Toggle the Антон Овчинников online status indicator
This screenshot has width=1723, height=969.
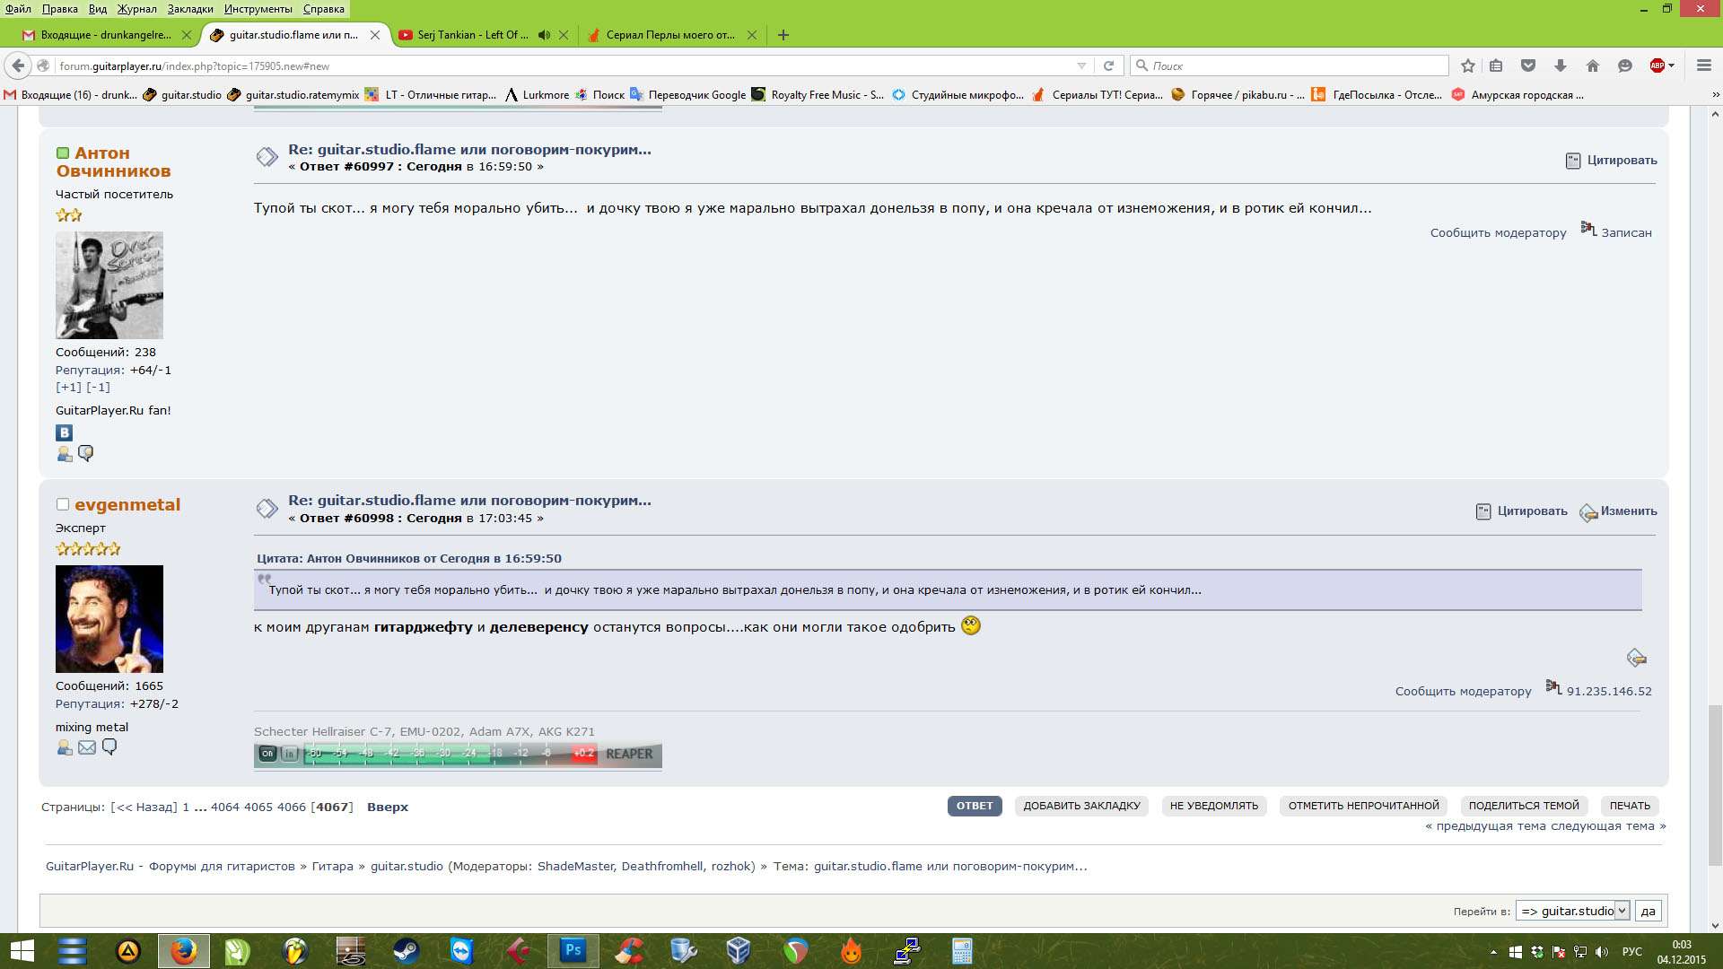(x=63, y=153)
